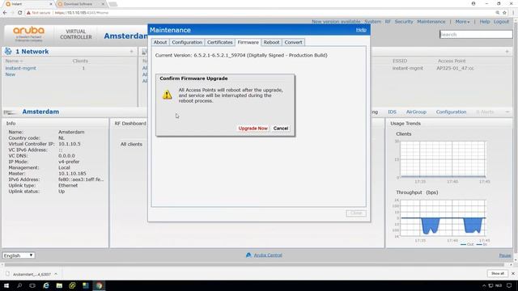Viewport: 518px width, 291px height.
Task: Open the New version available link
Action: [336, 22]
